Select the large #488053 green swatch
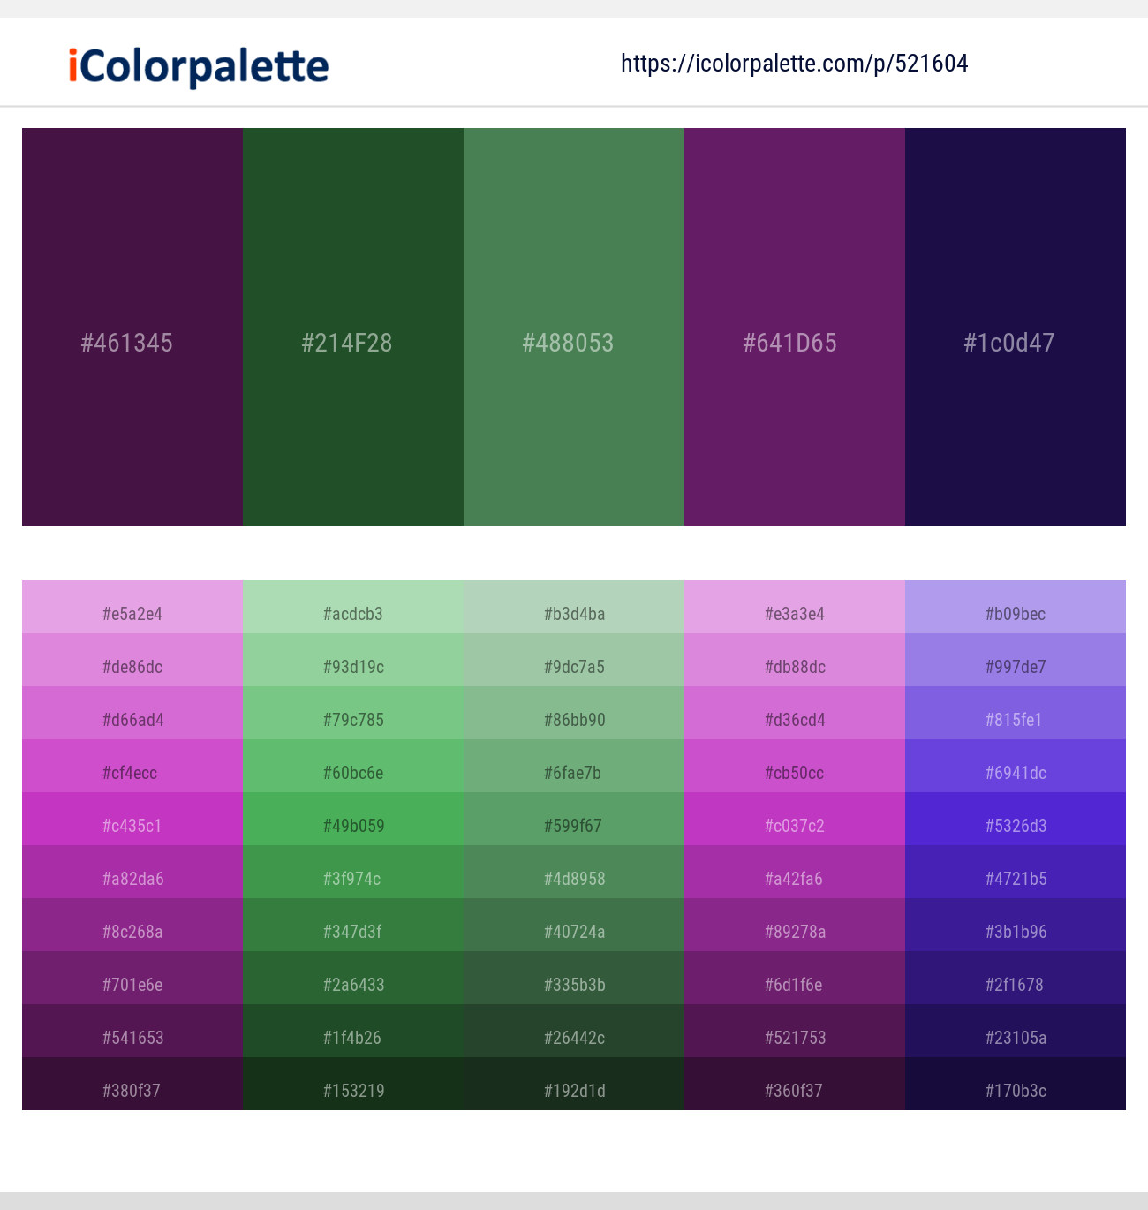 coord(574,327)
